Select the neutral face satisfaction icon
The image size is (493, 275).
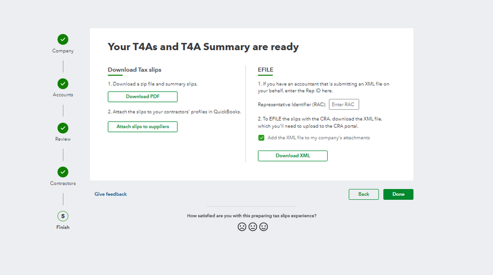253,227
